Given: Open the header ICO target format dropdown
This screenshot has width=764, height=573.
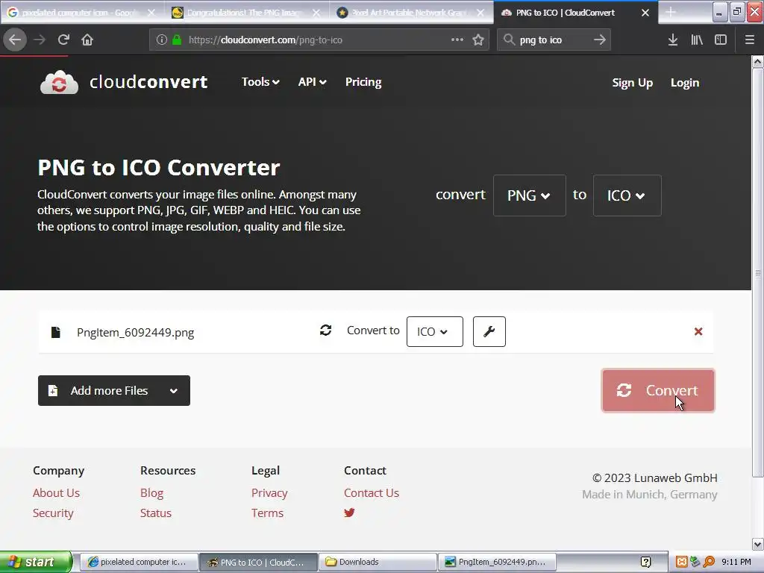Looking at the screenshot, I should tap(627, 195).
